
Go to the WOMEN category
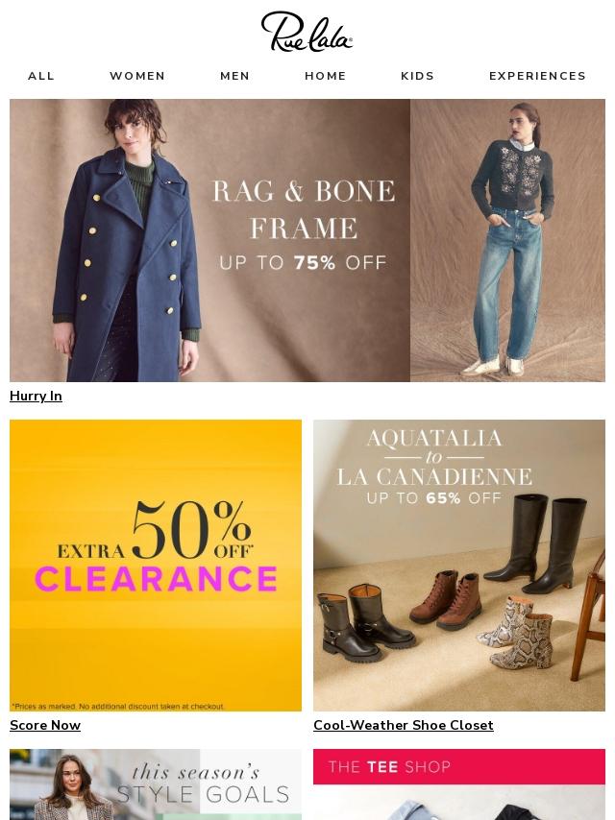pyautogui.click(x=137, y=76)
